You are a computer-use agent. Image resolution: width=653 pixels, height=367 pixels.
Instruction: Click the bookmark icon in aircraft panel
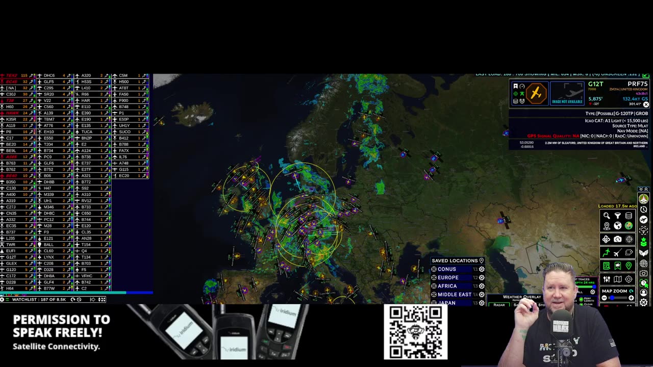[x=516, y=86]
